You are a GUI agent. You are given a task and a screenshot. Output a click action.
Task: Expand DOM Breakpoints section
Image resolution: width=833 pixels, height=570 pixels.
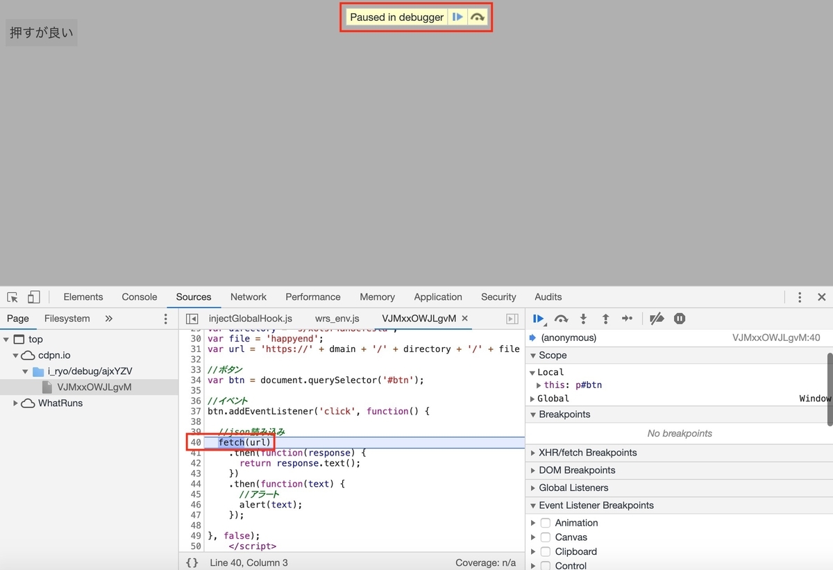[x=533, y=470]
